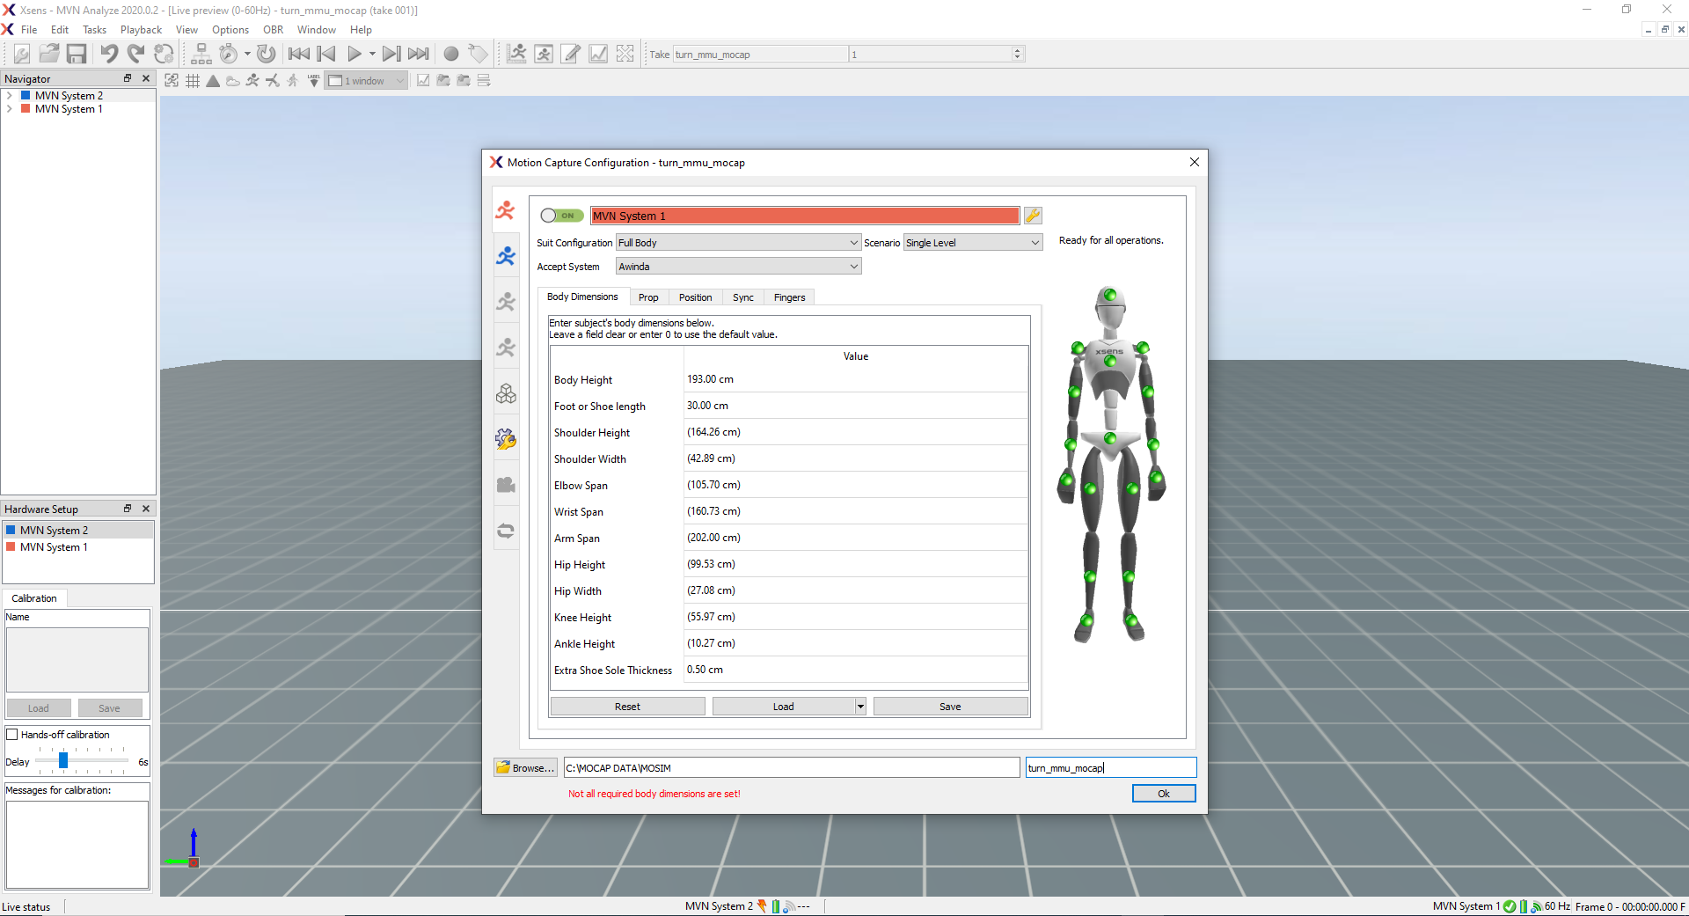
Task: Load body dimensions with the Load button
Action: point(783,707)
